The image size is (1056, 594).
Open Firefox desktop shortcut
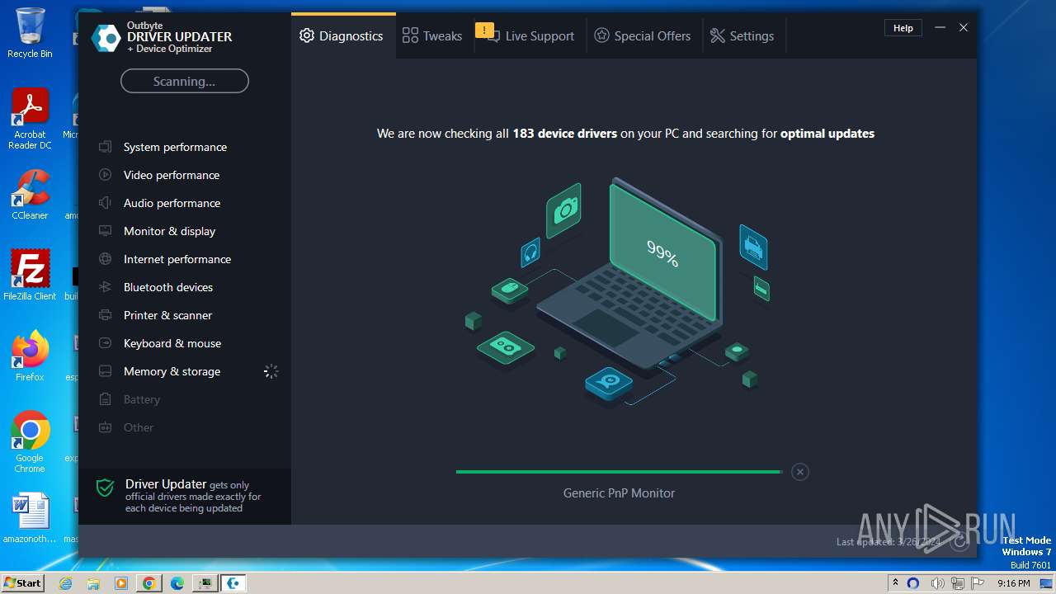(x=30, y=356)
